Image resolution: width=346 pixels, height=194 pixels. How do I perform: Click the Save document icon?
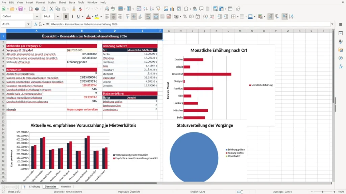[21, 9]
